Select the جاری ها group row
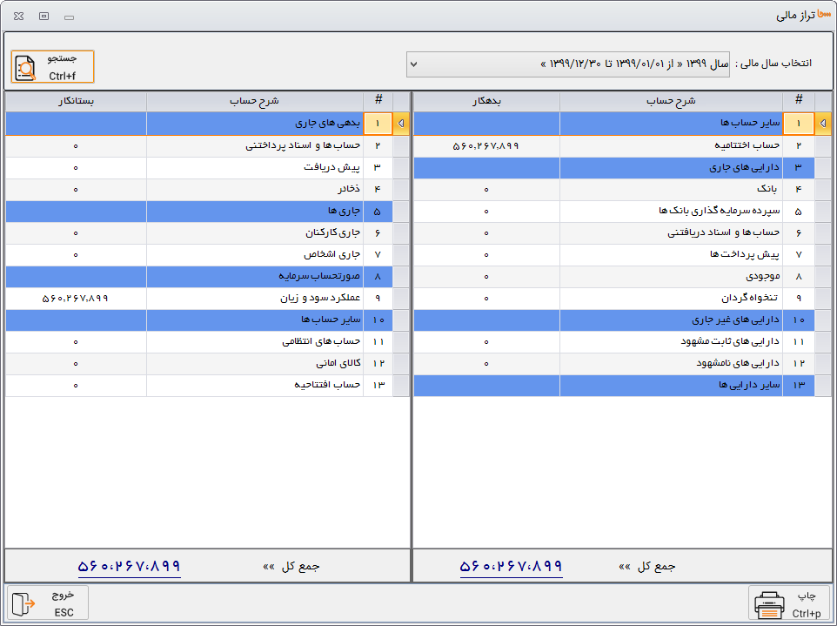The width and height of the screenshot is (837, 626). pyautogui.click(x=269, y=211)
